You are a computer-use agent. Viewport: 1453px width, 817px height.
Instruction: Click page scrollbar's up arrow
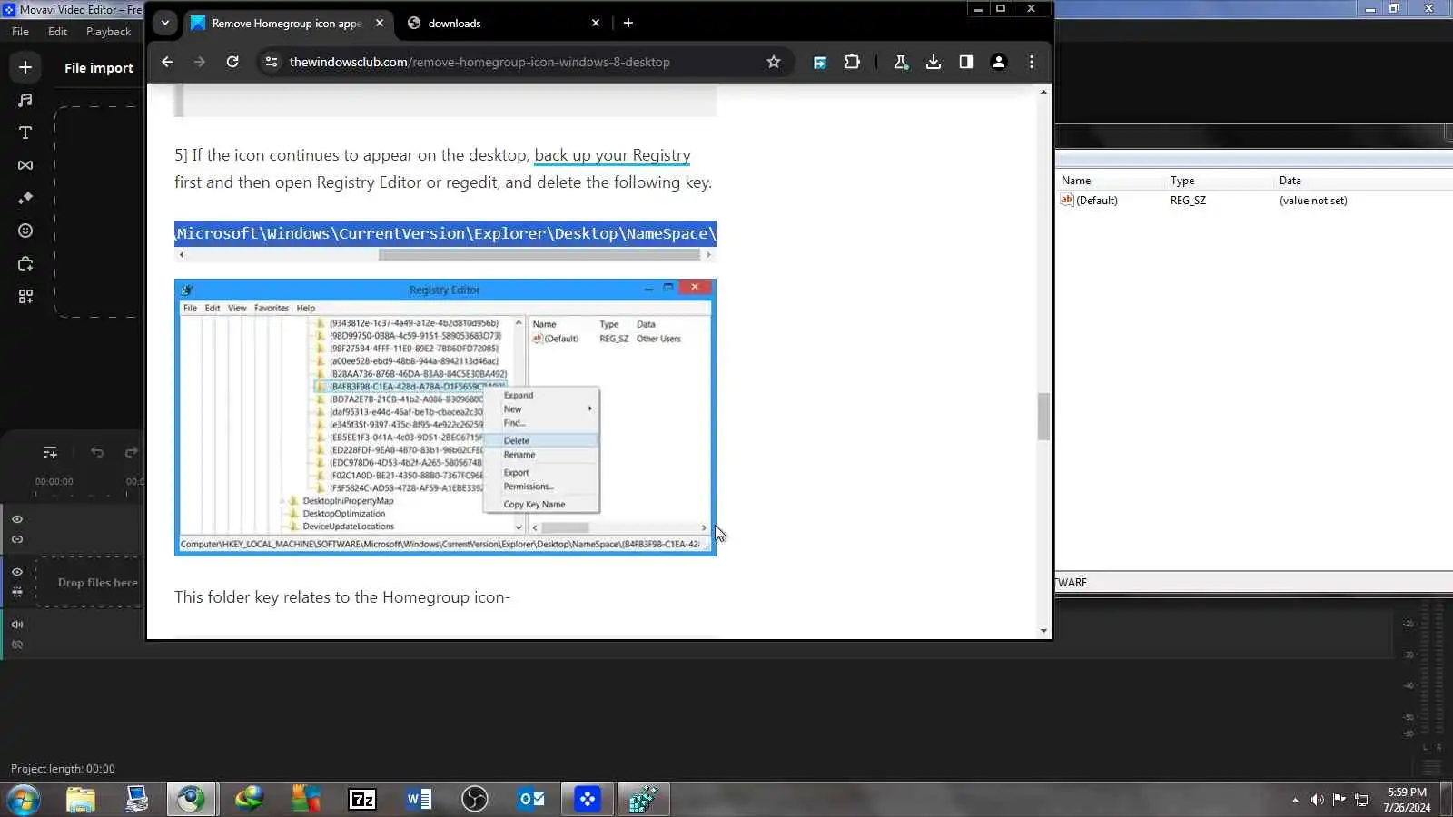pos(1043,92)
